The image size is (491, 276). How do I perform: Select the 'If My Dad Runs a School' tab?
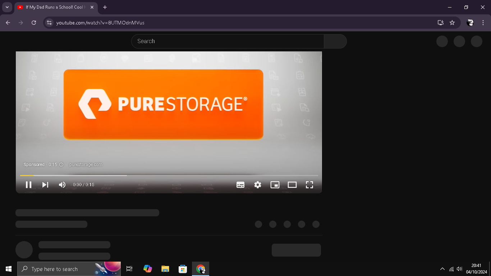(56, 7)
